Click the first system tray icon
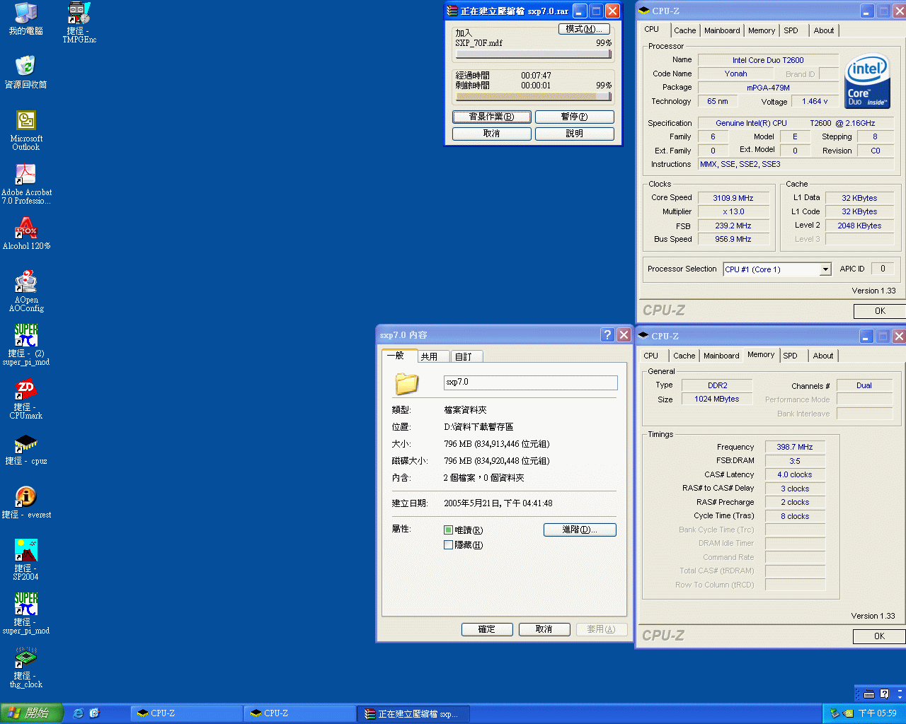Screen dimensions: 906x724 pyautogui.click(x=835, y=713)
